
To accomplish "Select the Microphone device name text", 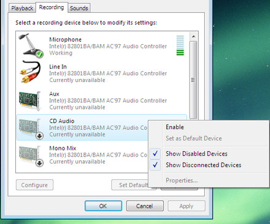I will point(66,40).
